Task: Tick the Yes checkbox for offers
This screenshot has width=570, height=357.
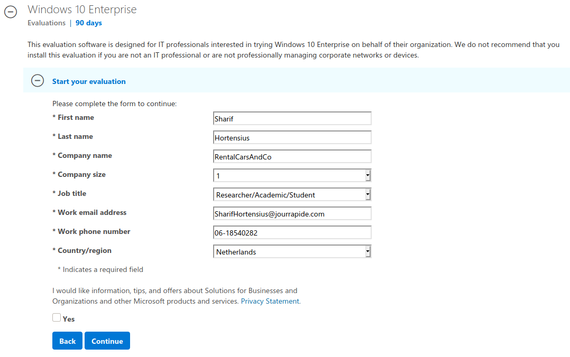Action: click(57, 318)
